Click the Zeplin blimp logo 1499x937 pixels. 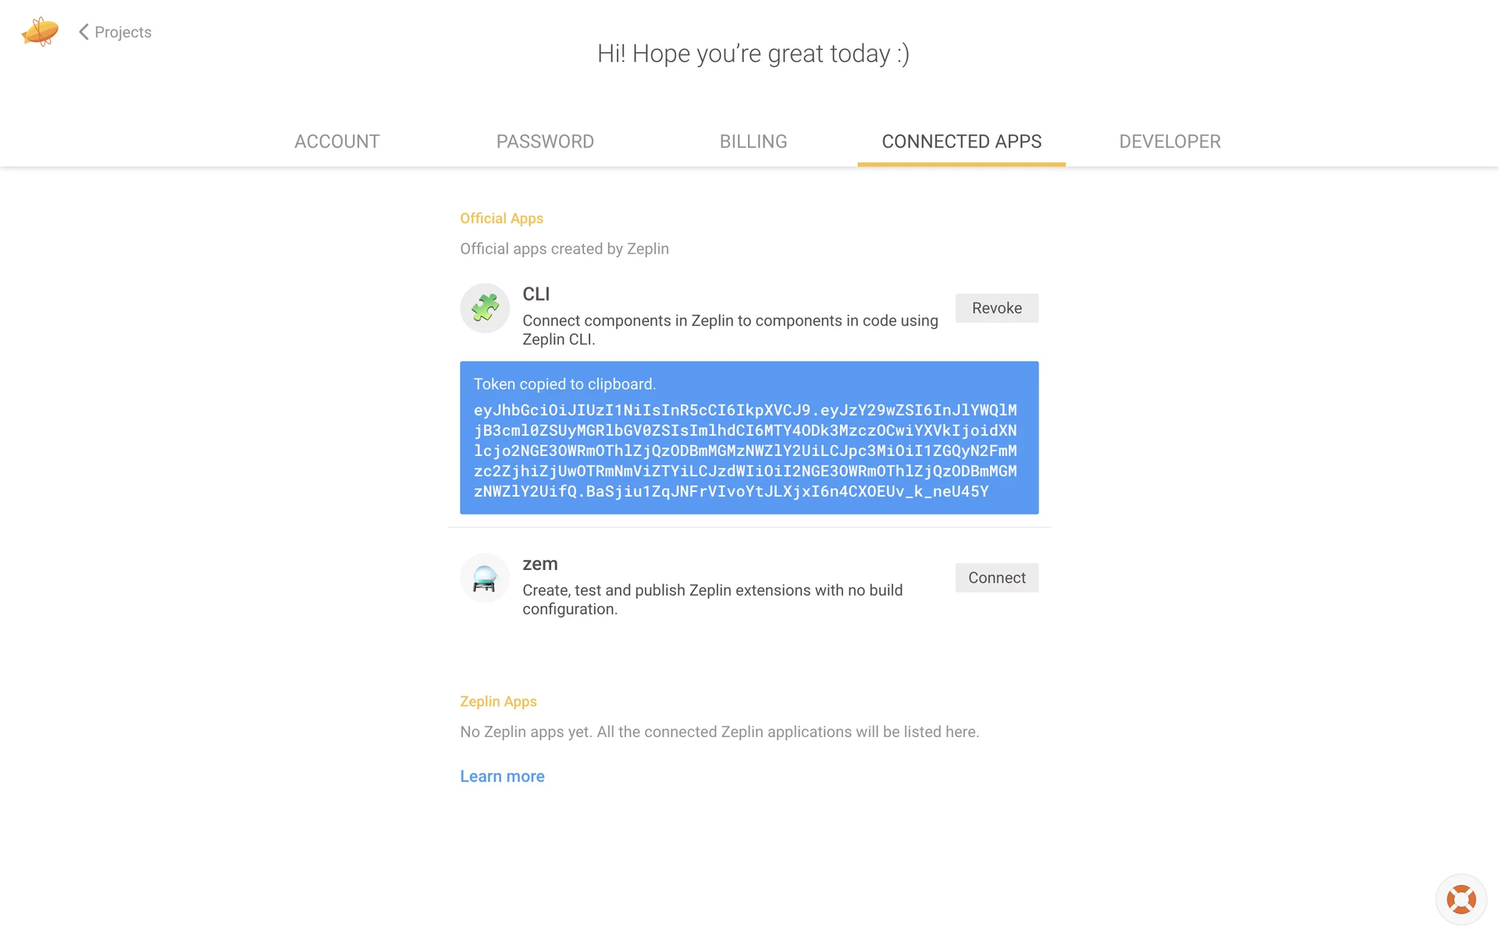(40, 32)
